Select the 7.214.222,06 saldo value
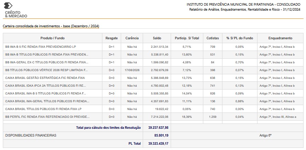Screen dimensions: 306x150 160,117
